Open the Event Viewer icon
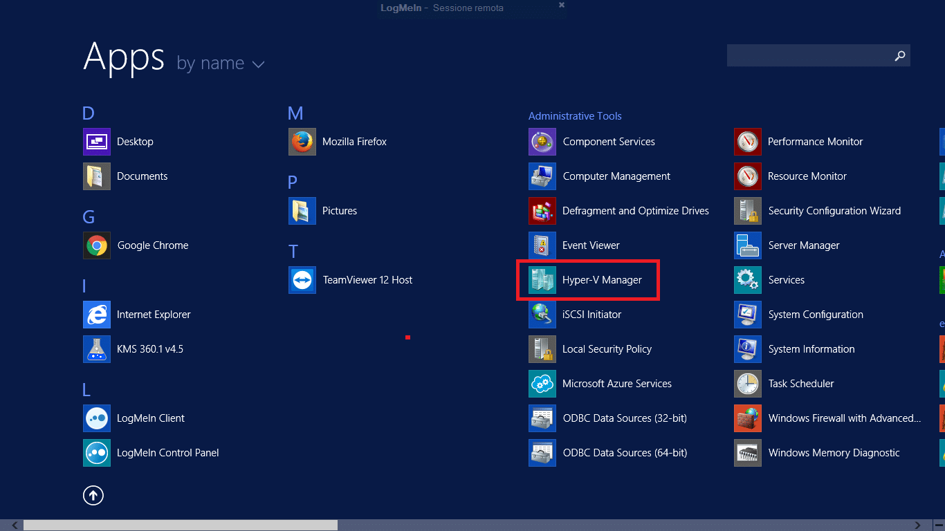This screenshot has width=945, height=531. 542,245
